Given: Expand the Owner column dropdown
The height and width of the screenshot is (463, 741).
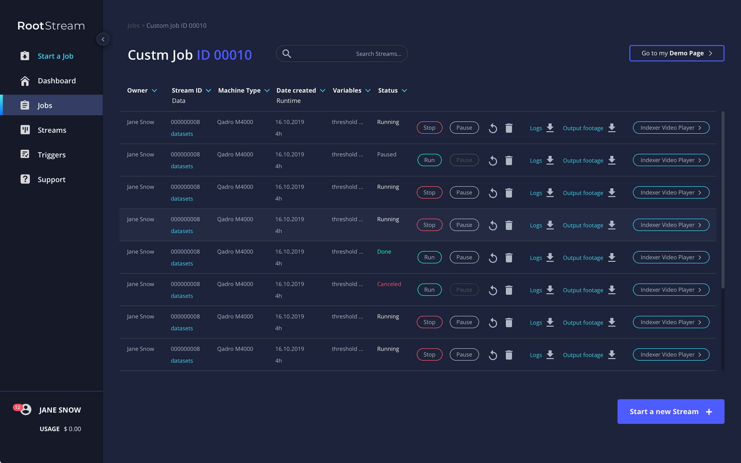Looking at the screenshot, I should pos(154,90).
